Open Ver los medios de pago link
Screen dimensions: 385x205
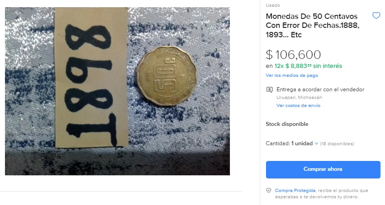tap(292, 76)
